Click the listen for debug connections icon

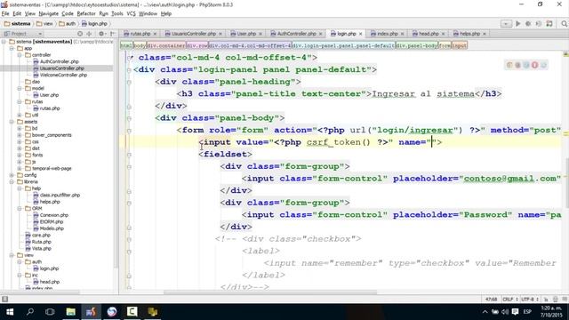549,24
